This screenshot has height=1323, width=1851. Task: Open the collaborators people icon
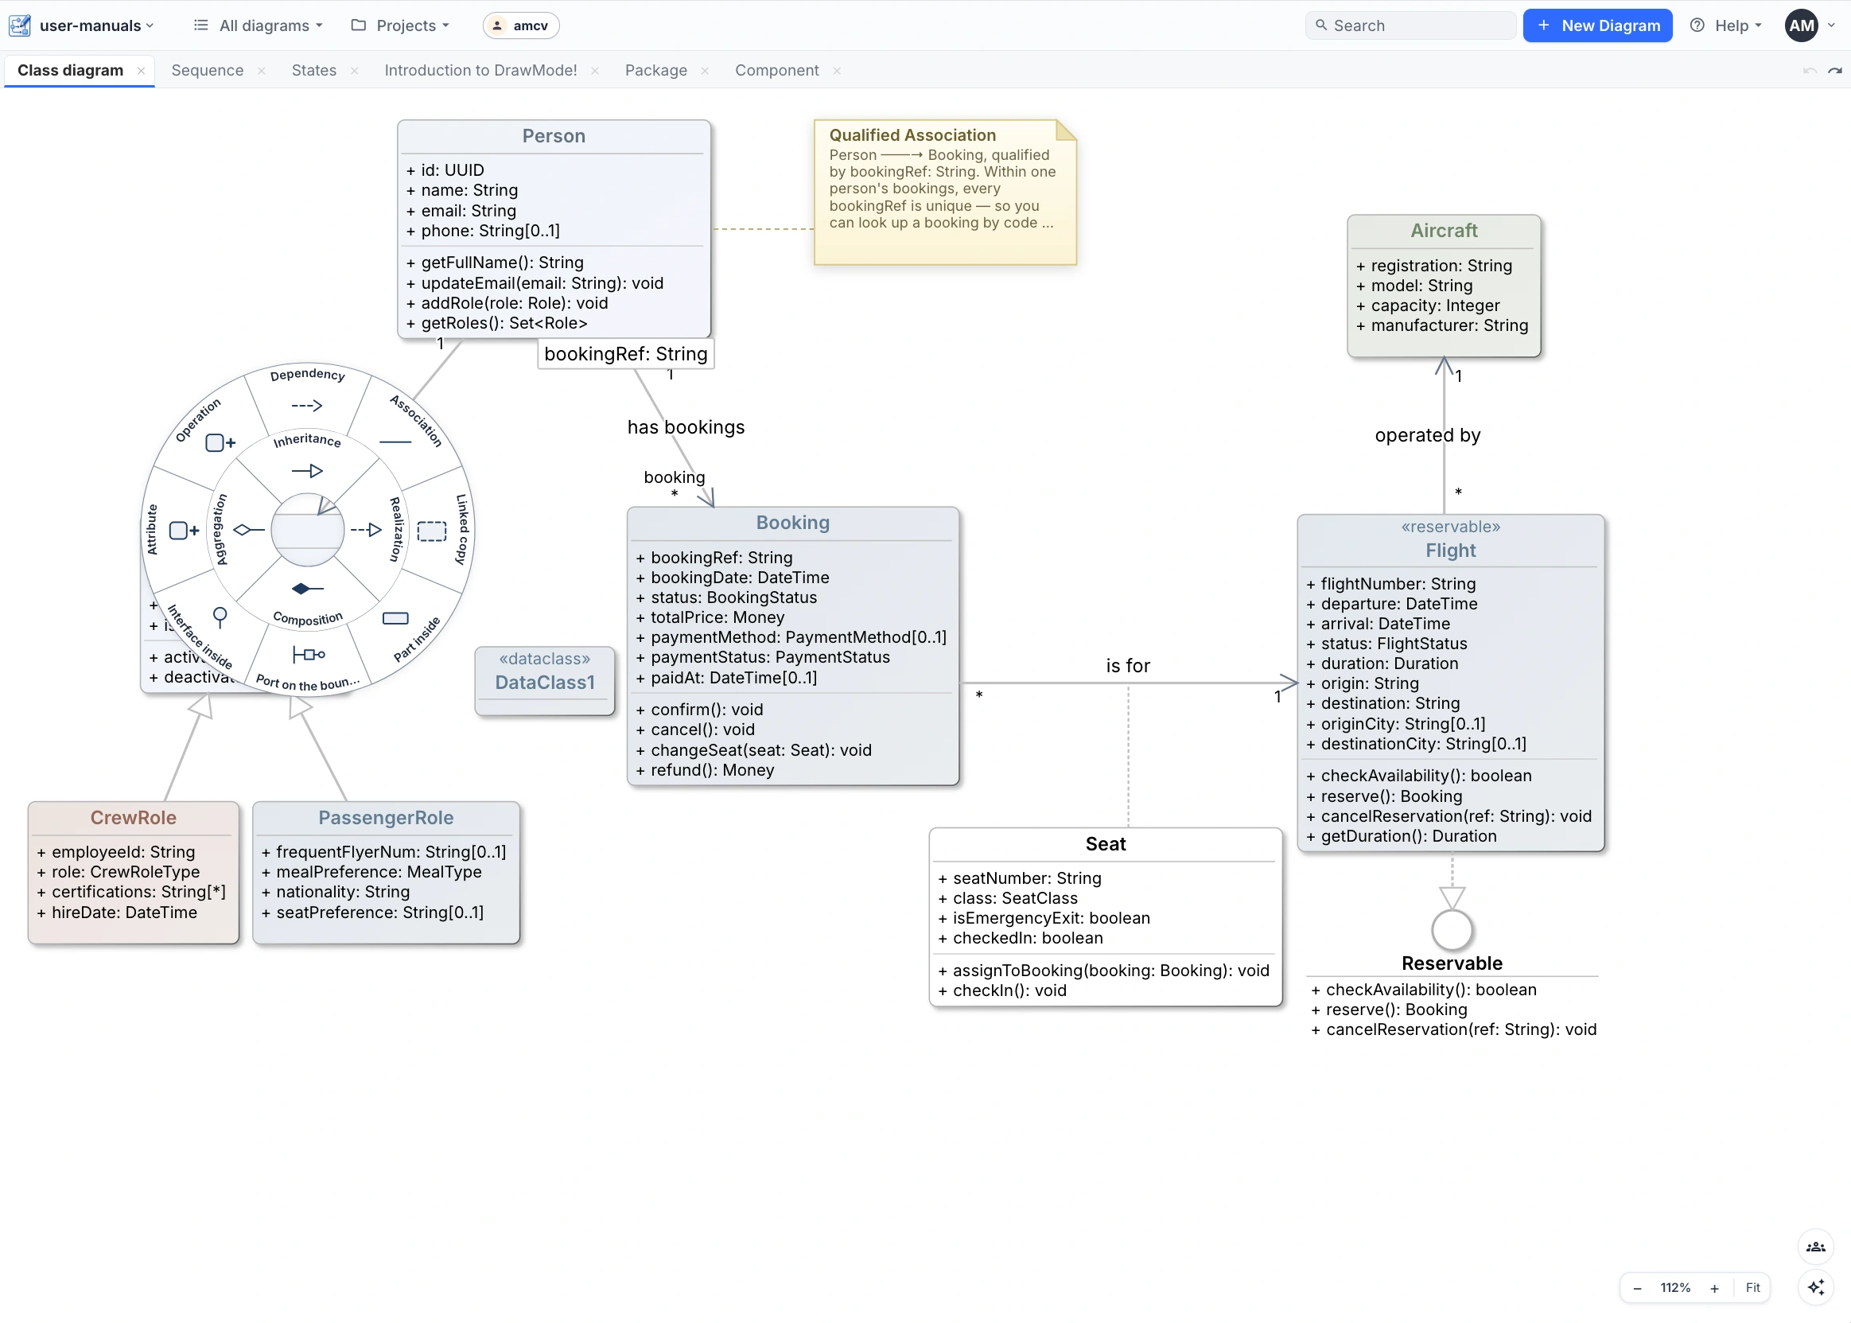1816,1247
